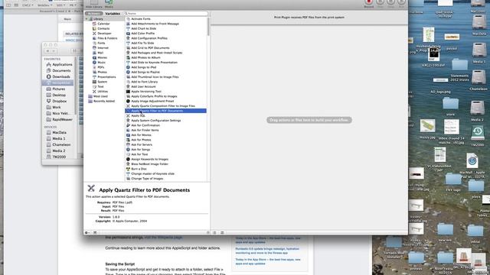The width and height of the screenshot is (490, 275).
Task: Open Downloads in Finder sidebar
Action: coord(61,76)
